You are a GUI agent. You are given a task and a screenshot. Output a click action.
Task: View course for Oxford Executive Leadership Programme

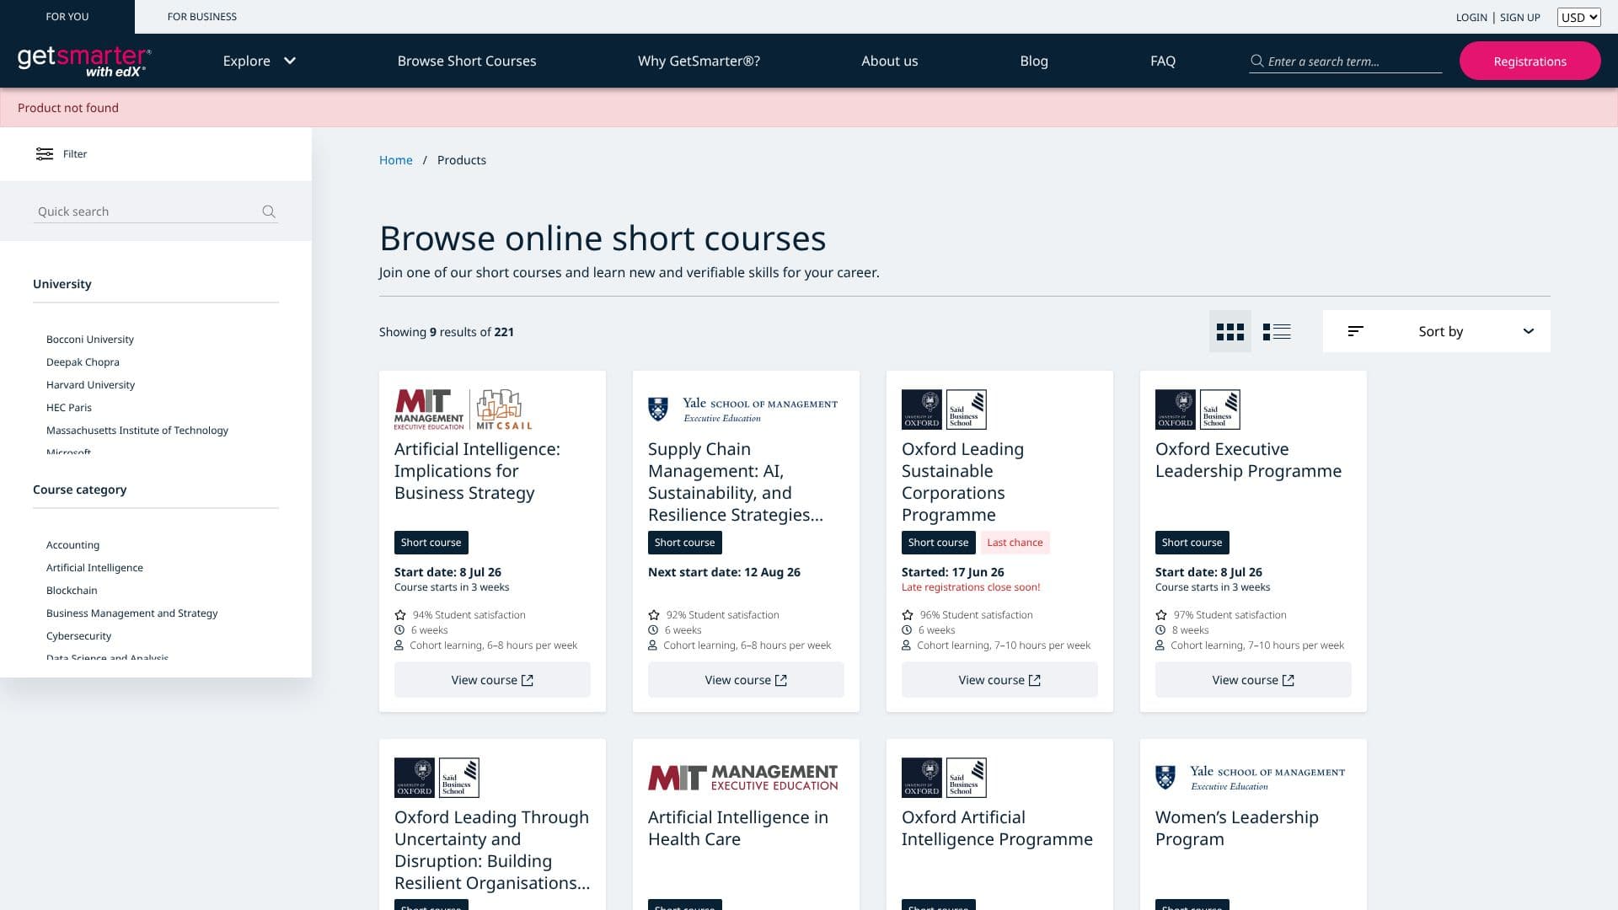[x=1253, y=680]
